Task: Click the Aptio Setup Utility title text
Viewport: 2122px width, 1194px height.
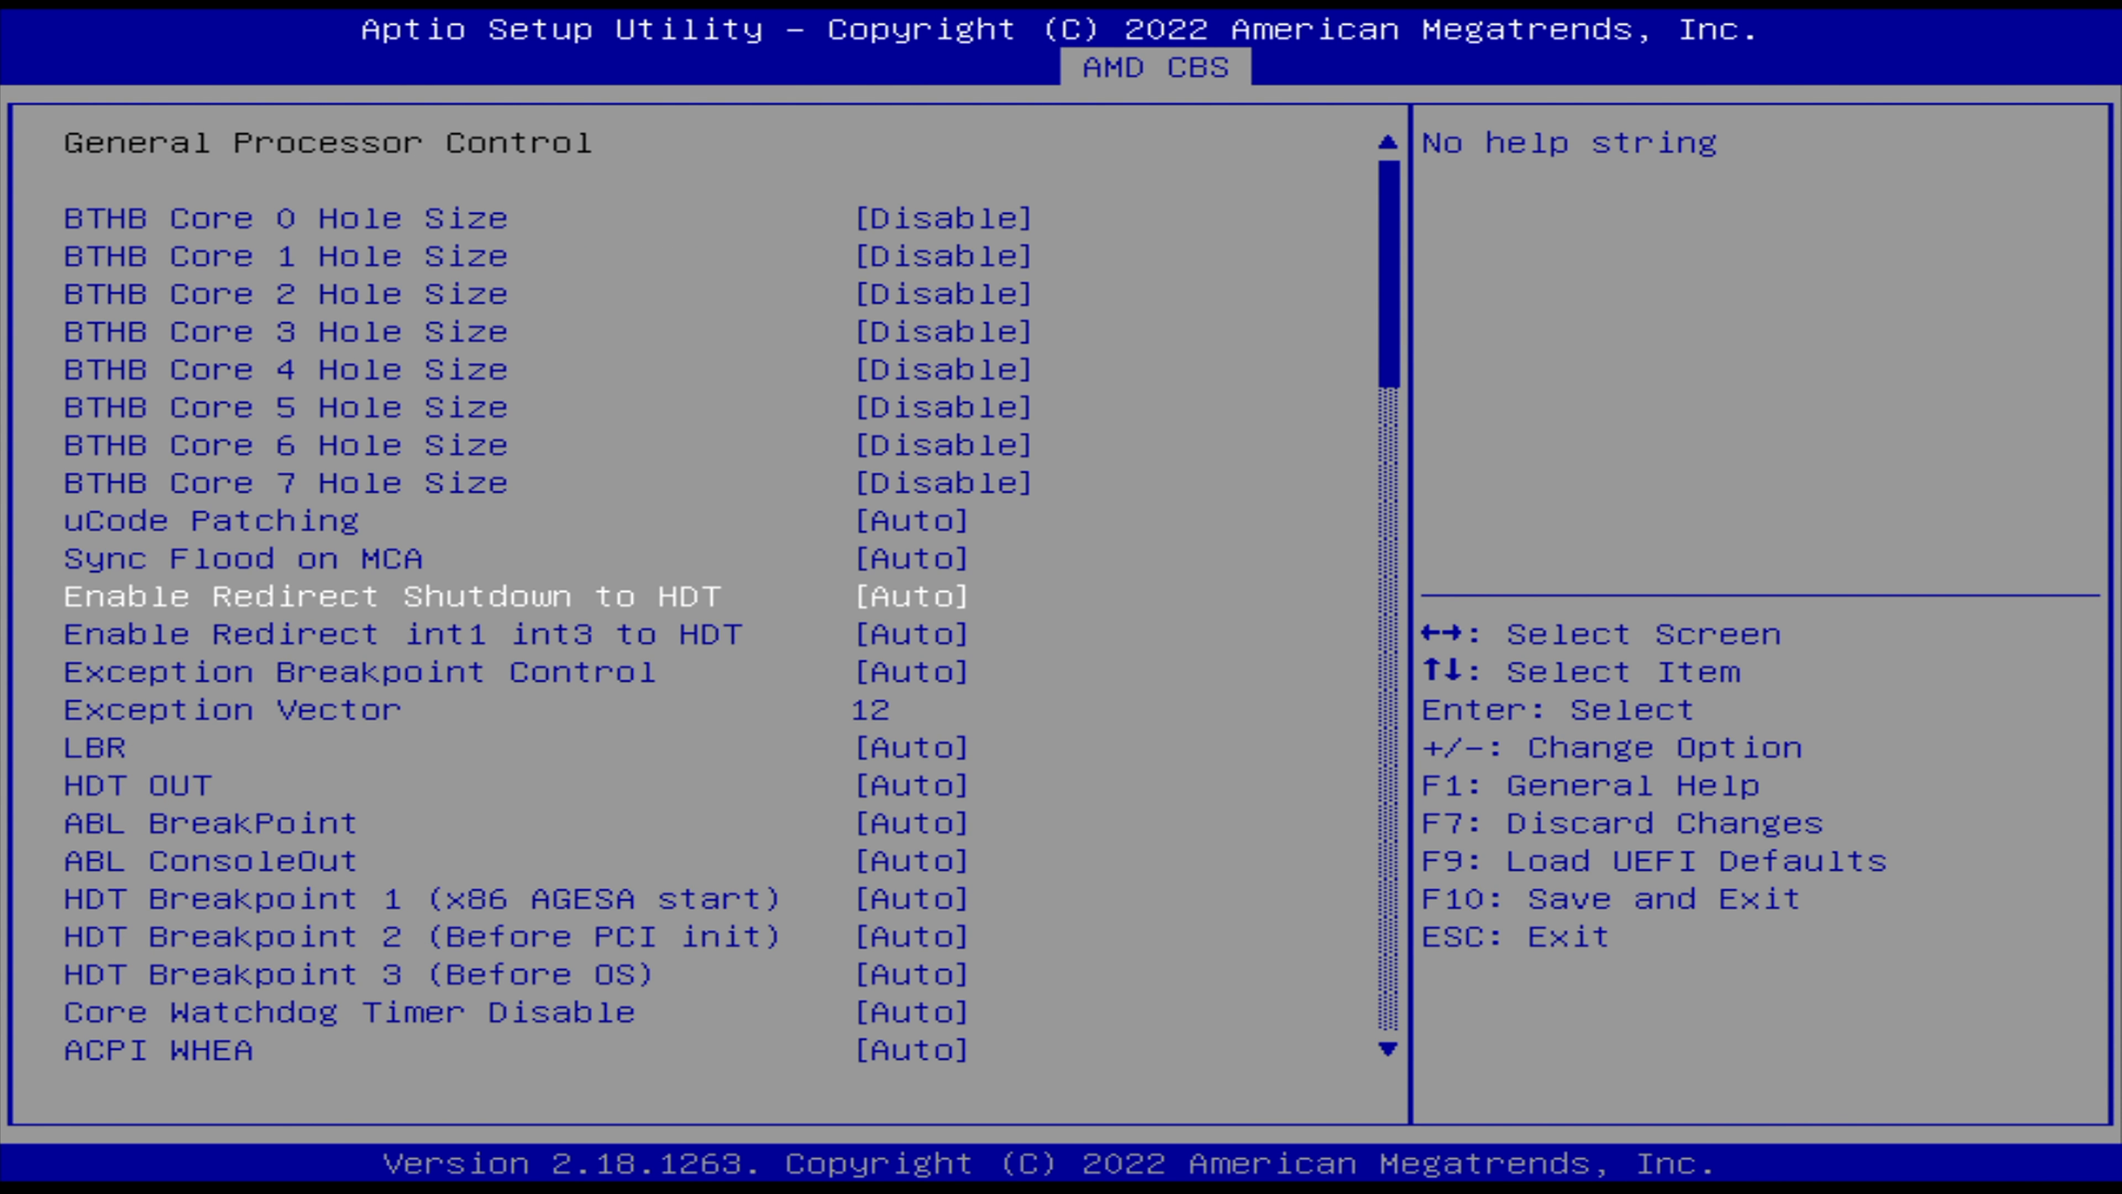Action: pos(1059,30)
